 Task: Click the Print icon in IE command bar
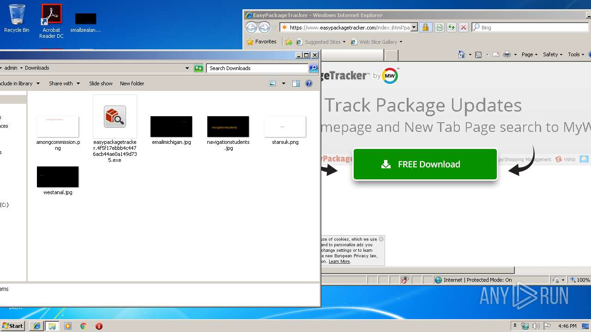tap(507, 54)
